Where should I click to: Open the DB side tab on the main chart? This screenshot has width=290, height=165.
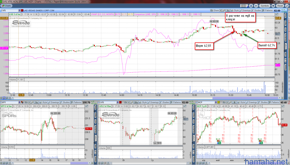point(285,54)
